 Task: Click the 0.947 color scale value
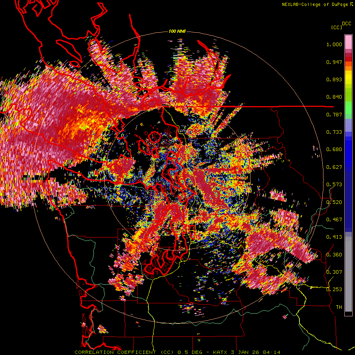[x=334, y=62]
